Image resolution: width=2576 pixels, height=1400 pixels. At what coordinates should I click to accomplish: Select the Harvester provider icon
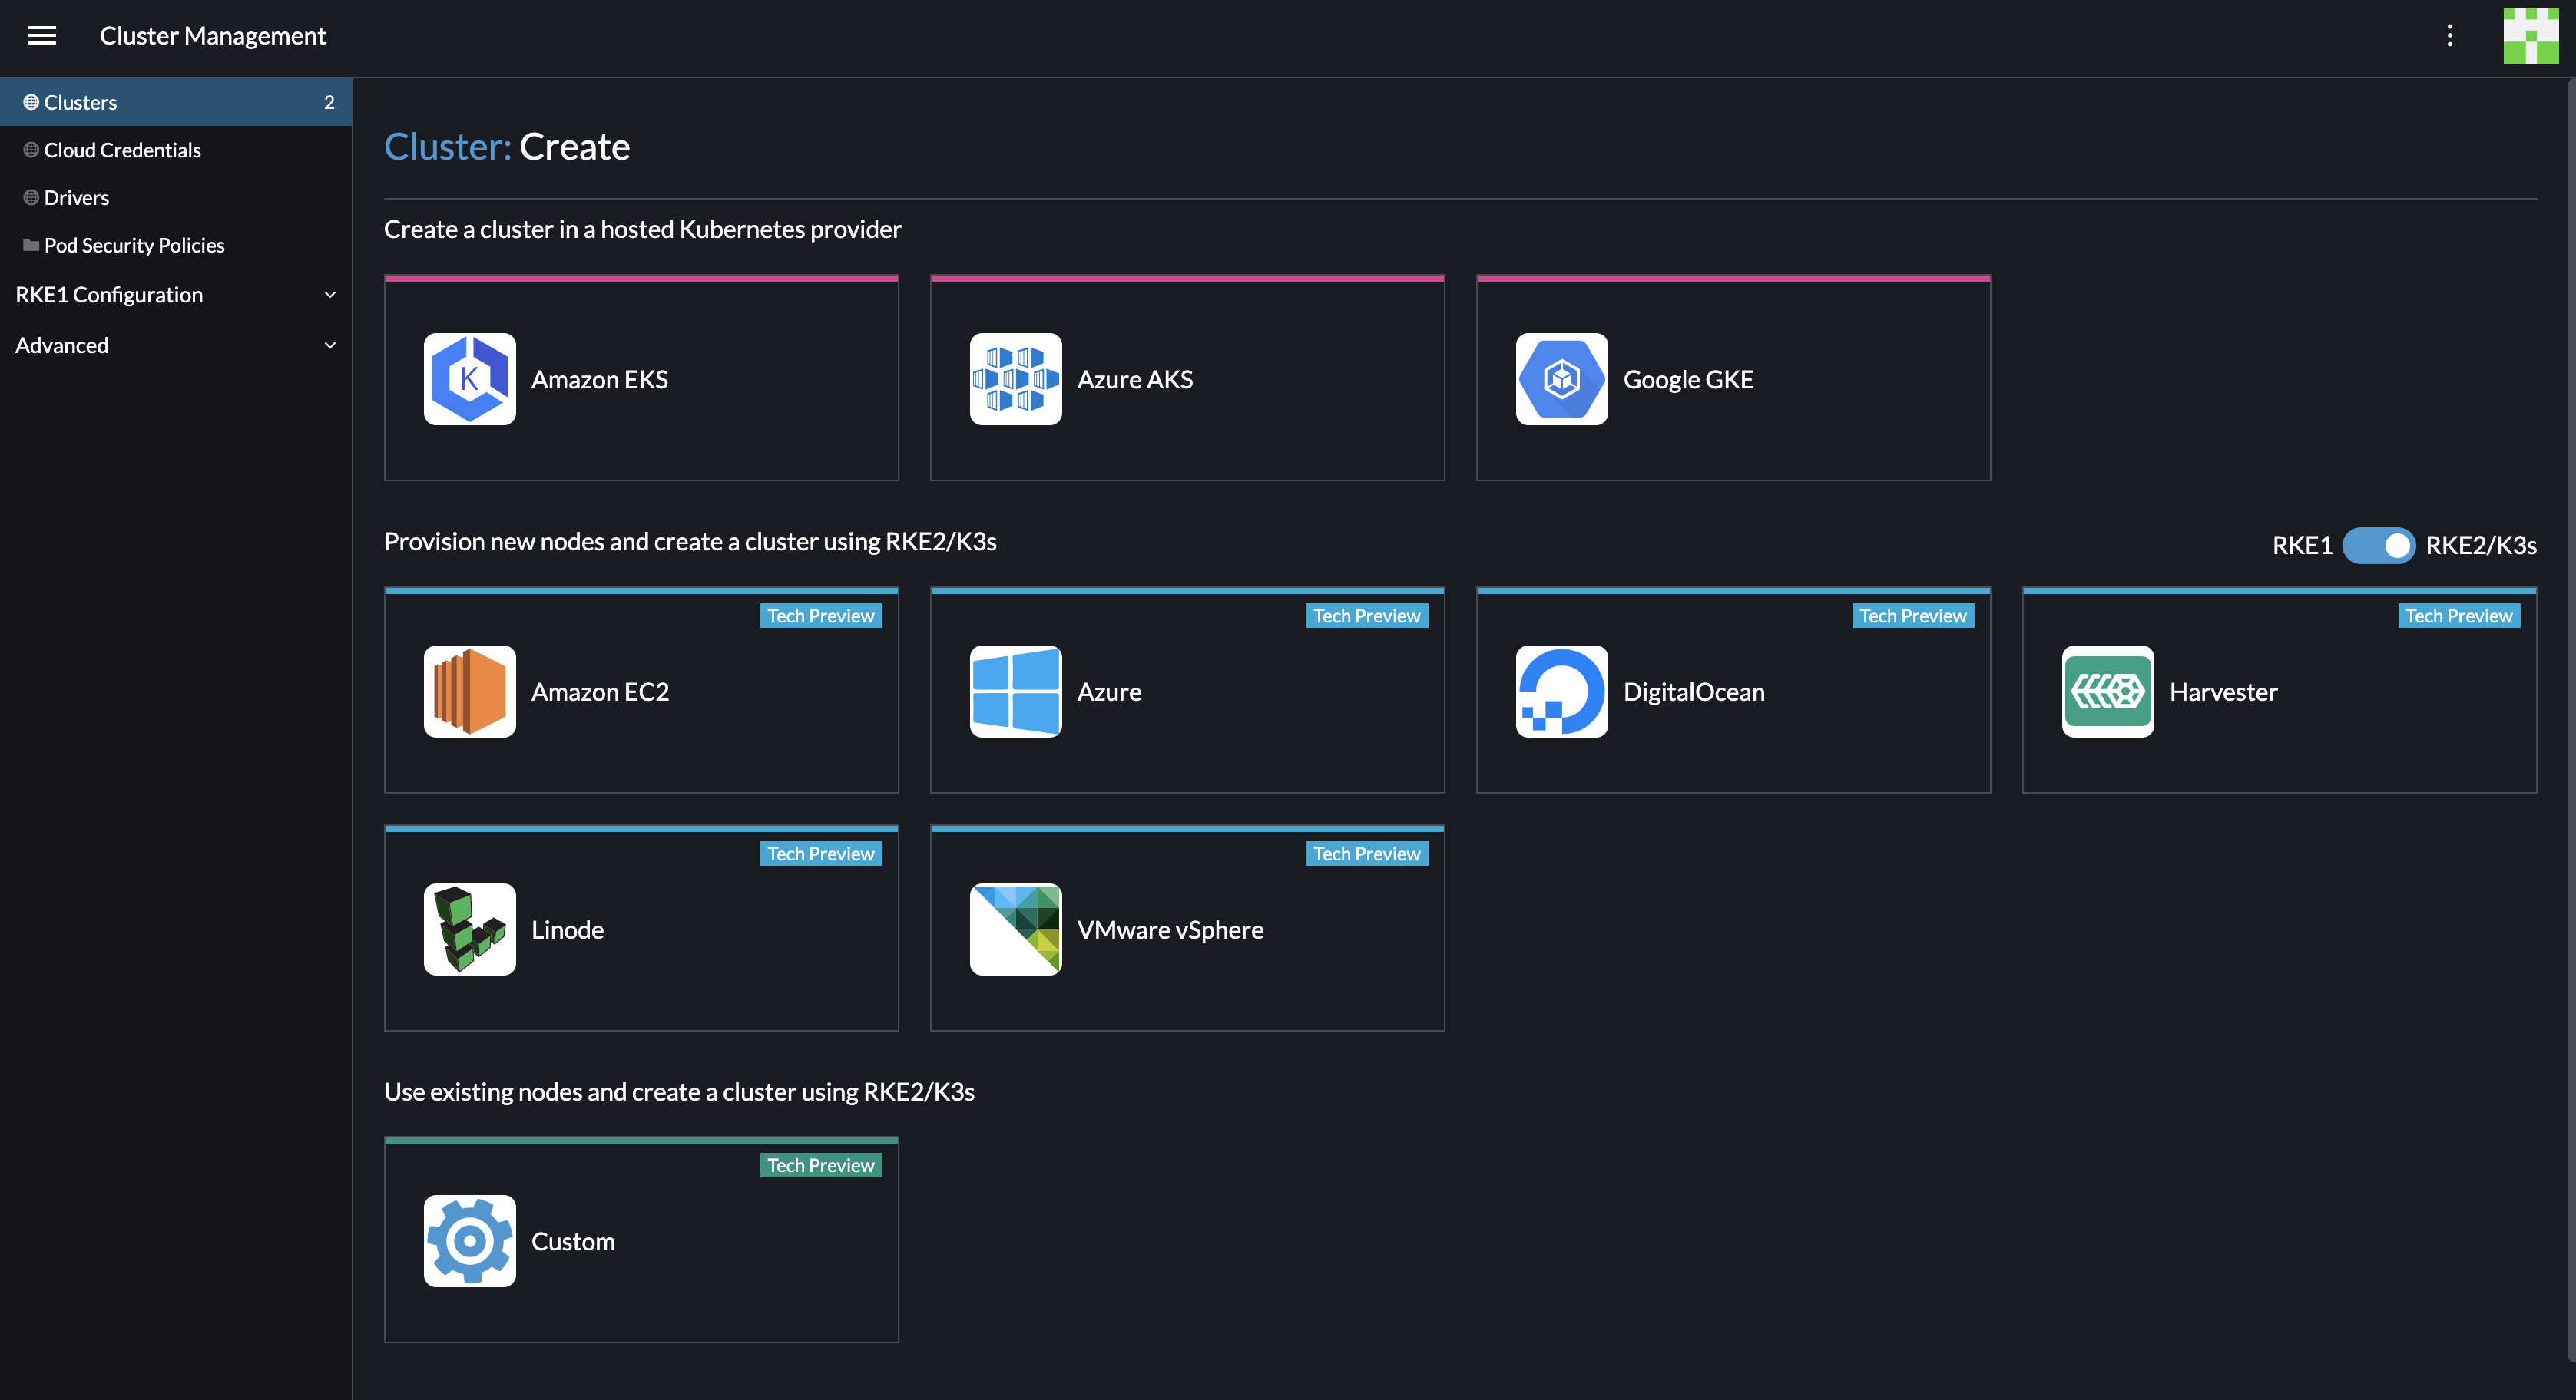click(2106, 692)
